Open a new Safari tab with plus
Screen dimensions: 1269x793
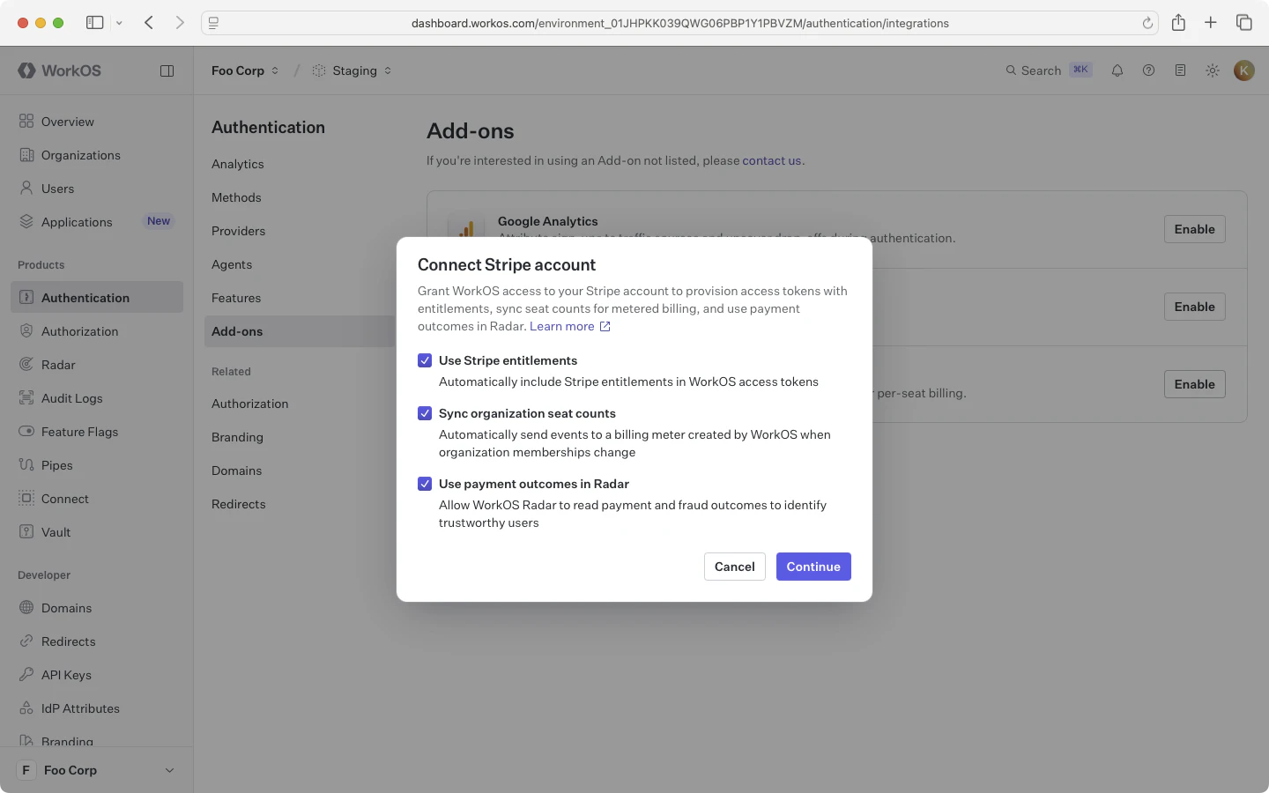[1211, 23]
